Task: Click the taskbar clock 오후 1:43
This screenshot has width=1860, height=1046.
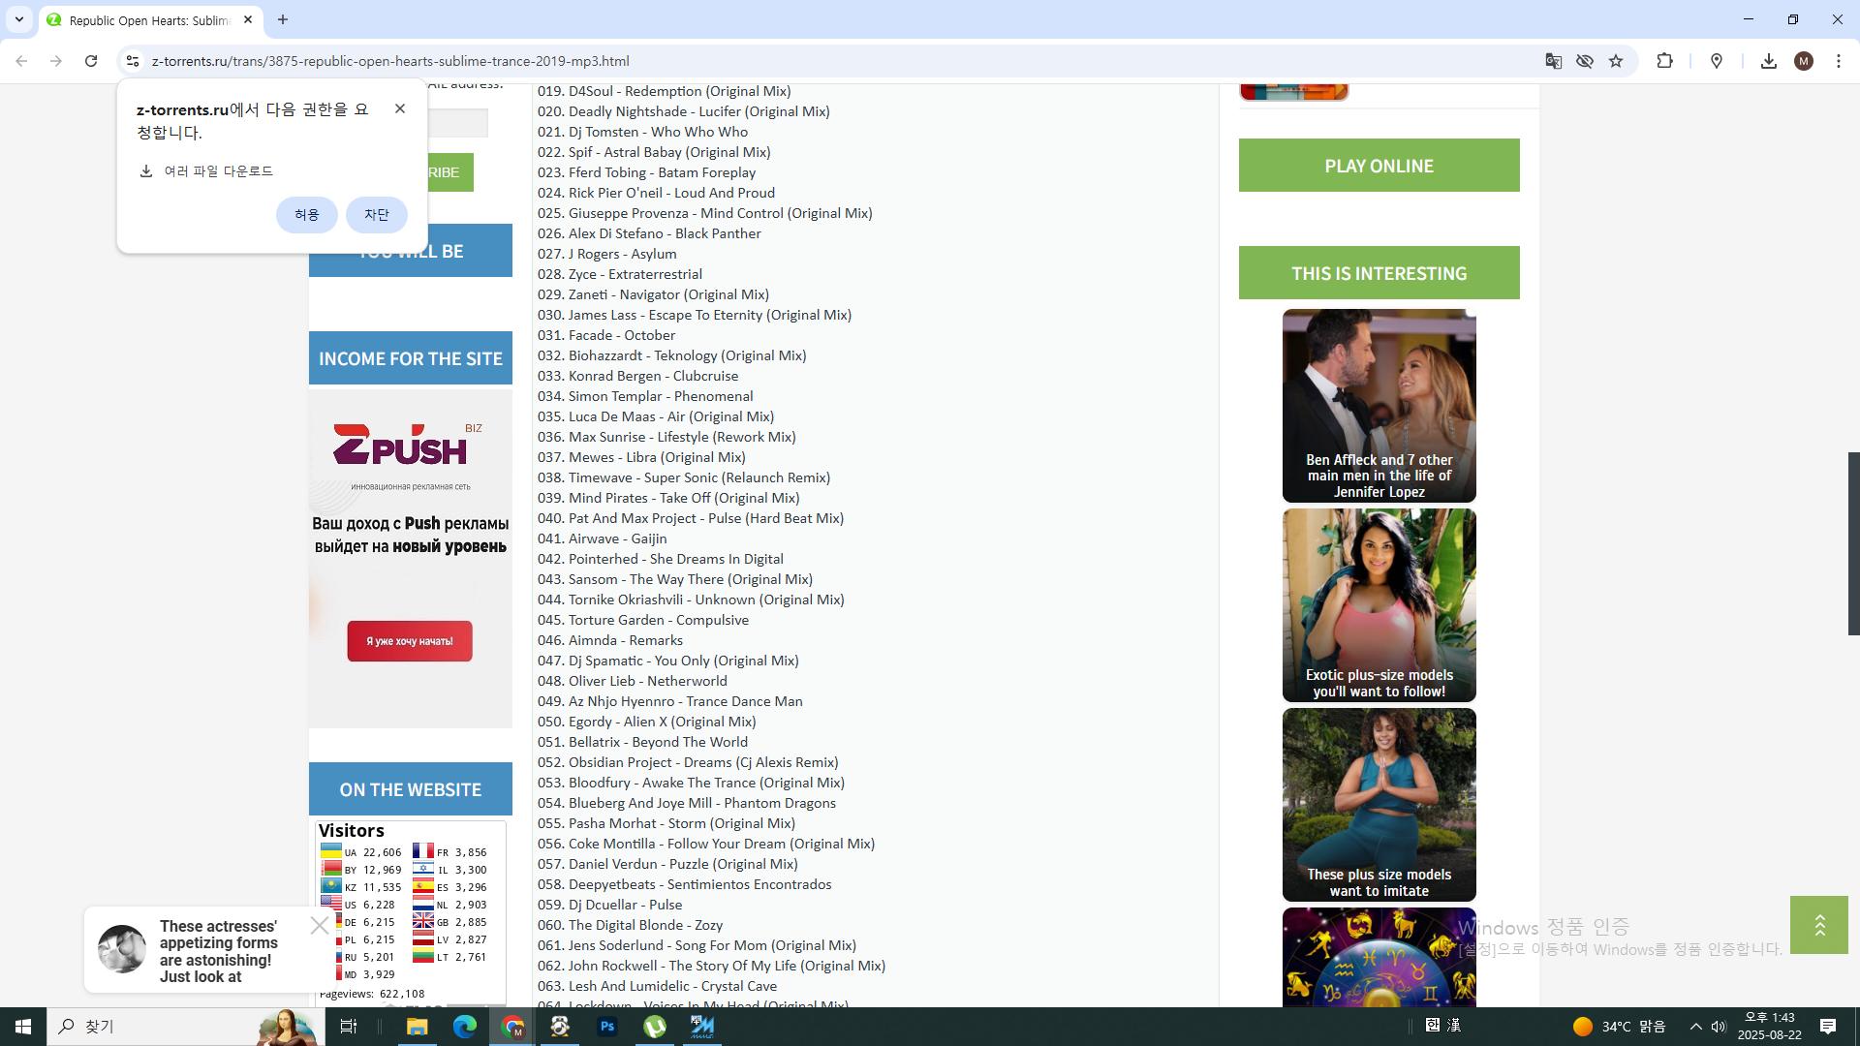Action: [1770, 1027]
